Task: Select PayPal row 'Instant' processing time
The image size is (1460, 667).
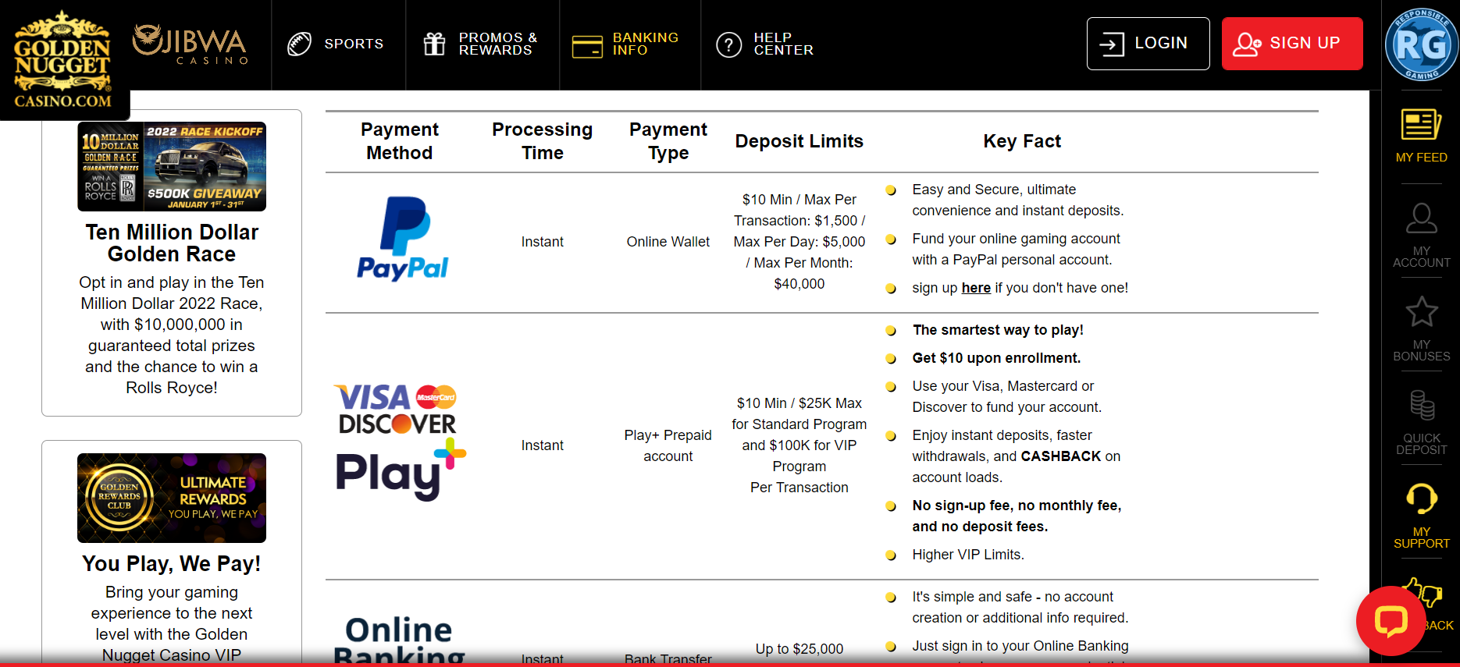Action: click(x=543, y=242)
